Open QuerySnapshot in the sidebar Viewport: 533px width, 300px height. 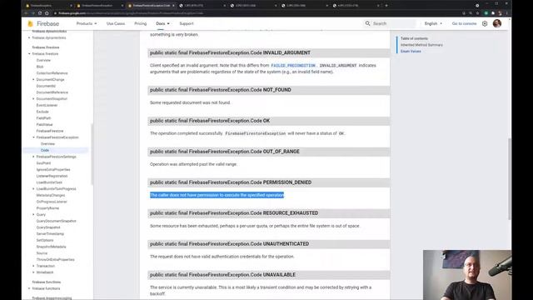pos(48,227)
